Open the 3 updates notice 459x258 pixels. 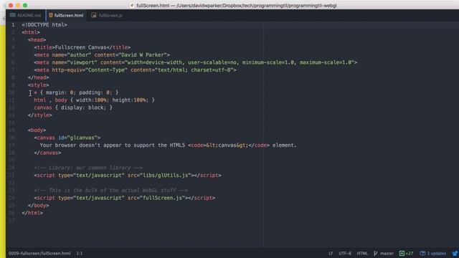436,253
